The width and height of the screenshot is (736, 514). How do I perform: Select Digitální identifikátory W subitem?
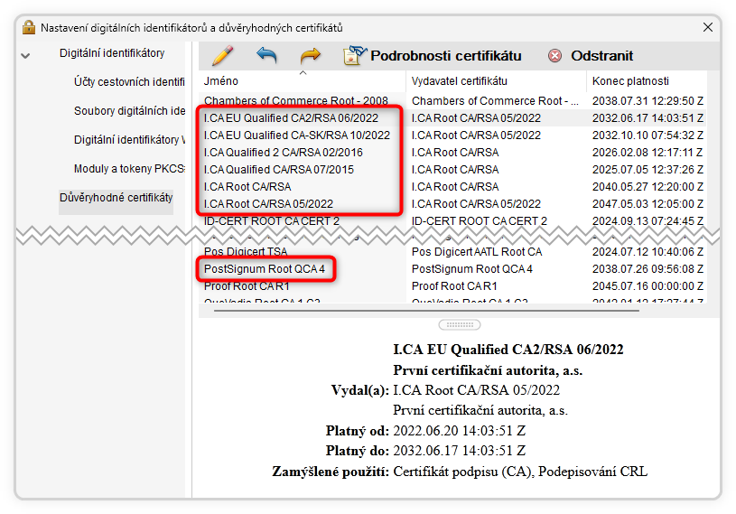tap(129, 140)
